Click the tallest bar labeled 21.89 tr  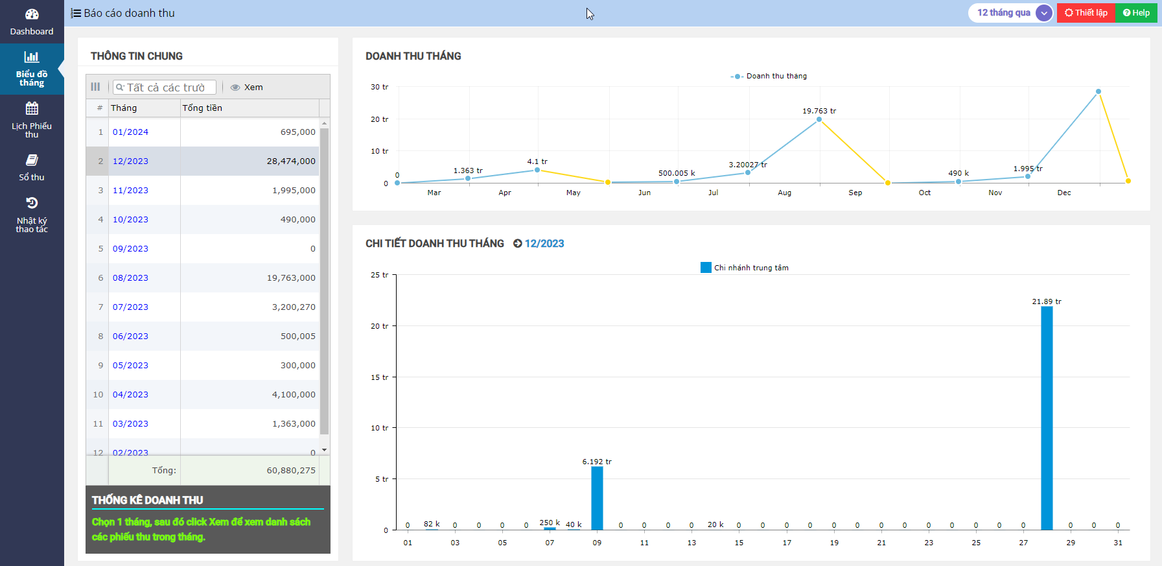tap(1047, 418)
